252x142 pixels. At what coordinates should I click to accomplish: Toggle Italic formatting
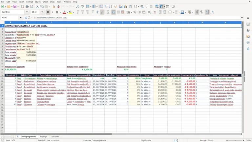pos(52,12)
